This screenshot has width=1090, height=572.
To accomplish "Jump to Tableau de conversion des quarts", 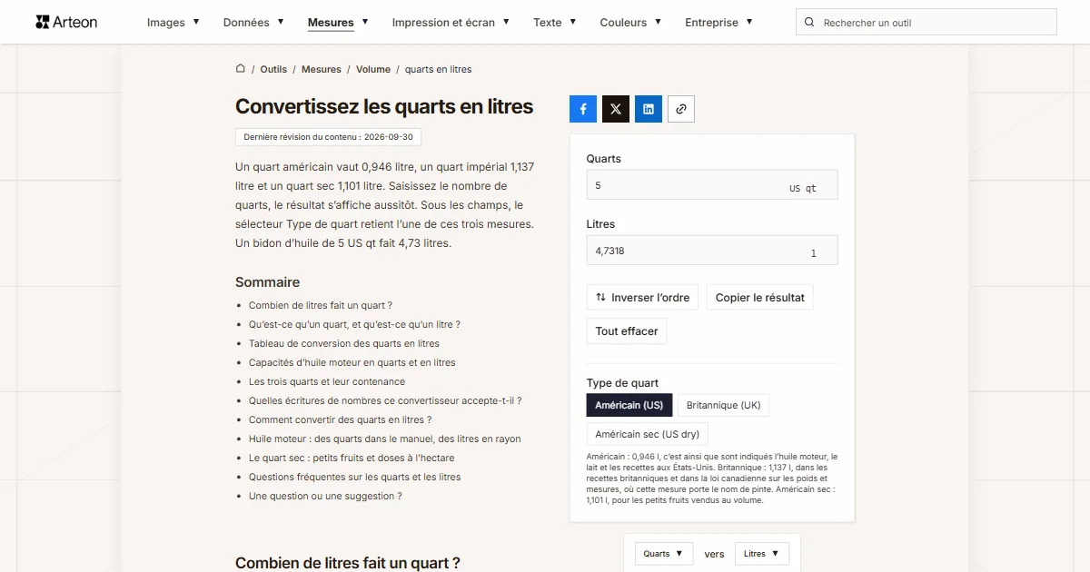I will tap(344, 343).
